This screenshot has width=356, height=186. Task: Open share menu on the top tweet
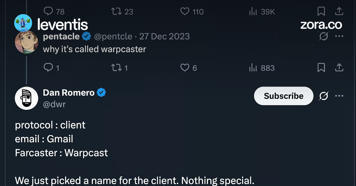click(x=339, y=12)
